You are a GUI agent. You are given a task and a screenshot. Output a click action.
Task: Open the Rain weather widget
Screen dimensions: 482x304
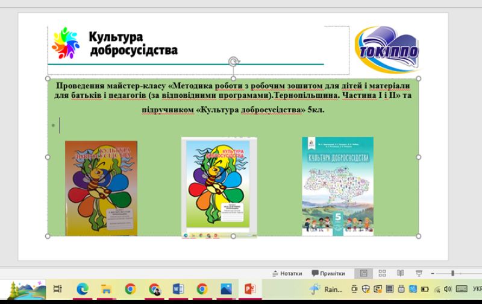(x=325, y=290)
